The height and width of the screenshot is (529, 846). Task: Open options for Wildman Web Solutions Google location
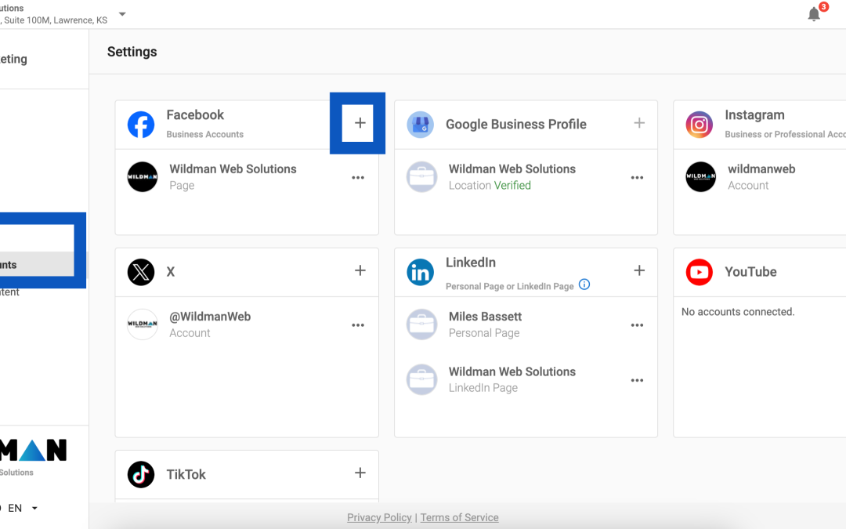coord(637,178)
